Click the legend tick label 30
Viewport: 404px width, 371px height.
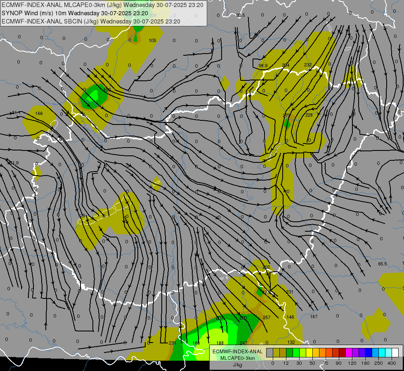299,364
